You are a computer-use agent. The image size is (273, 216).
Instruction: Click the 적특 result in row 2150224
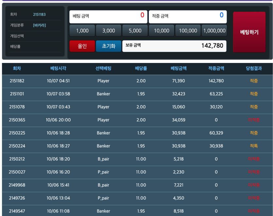click(x=254, y=146)
